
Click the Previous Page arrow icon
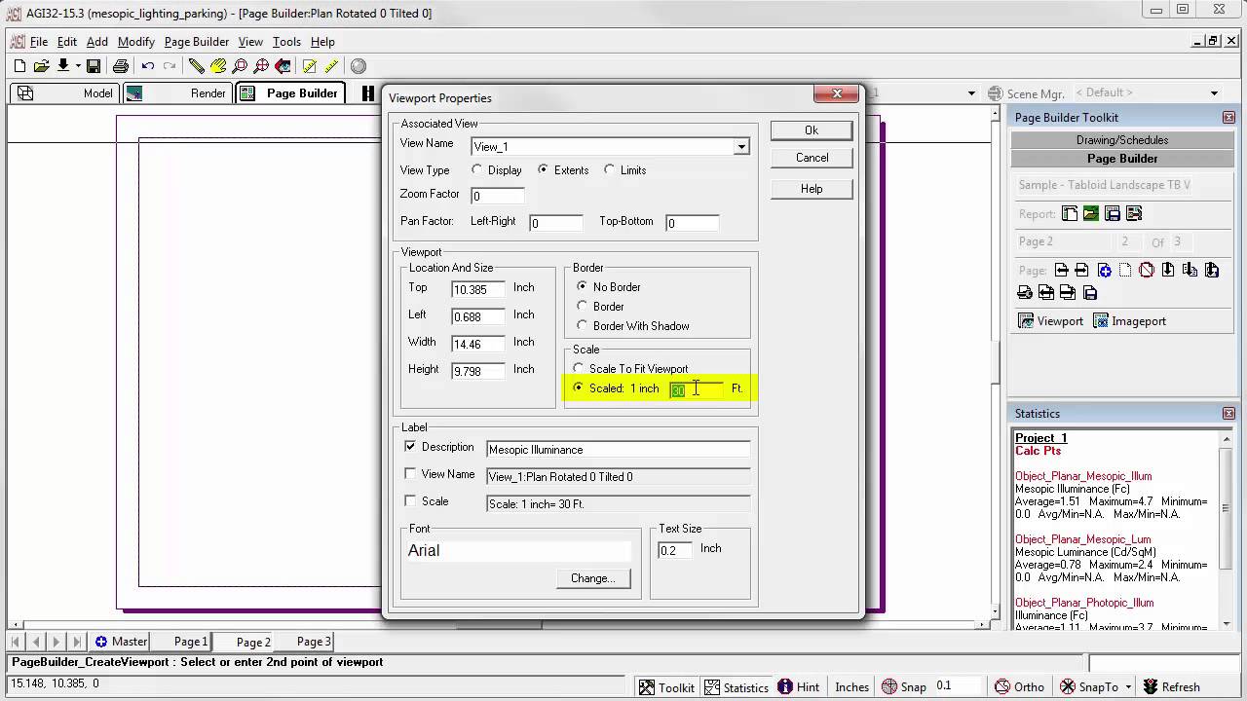pos(1062,270)
